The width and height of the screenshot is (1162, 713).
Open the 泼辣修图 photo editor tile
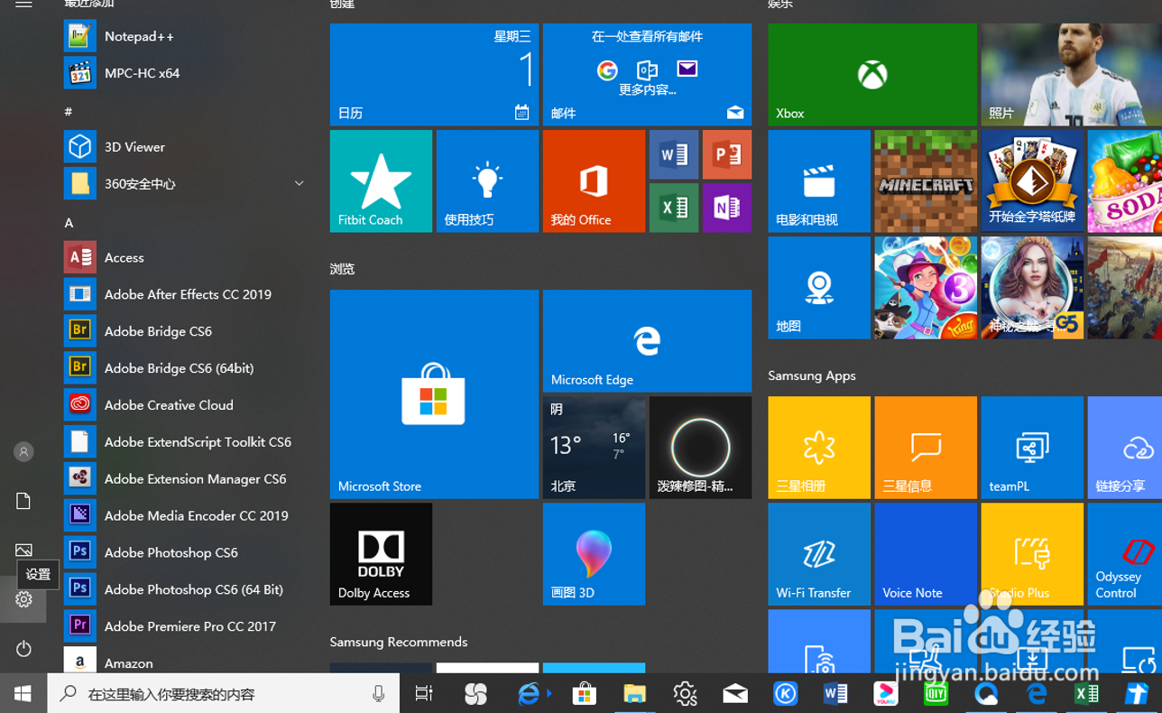click(700, 447)
